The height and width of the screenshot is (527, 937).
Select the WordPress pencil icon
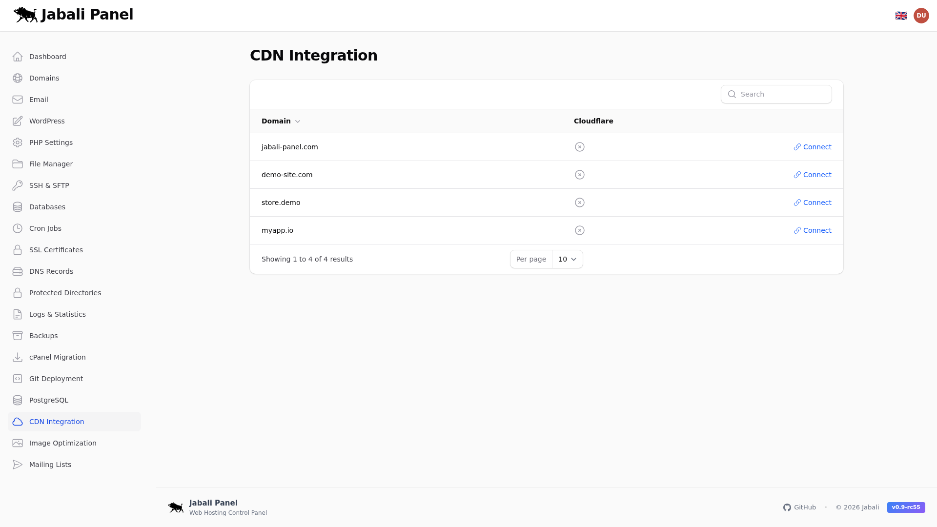[x=18, y=121]
